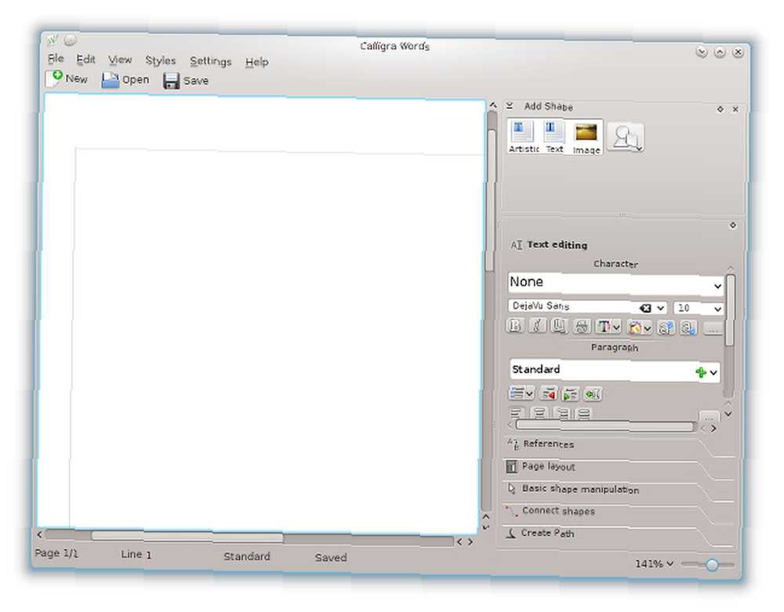Open the background color dropdown arrow
Image resolution: width=784 pixels, height=612 pixels.
[x=648, y=329]
